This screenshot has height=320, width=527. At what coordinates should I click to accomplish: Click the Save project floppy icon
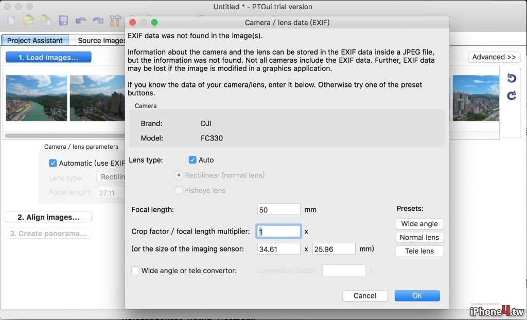click(63, 21)
